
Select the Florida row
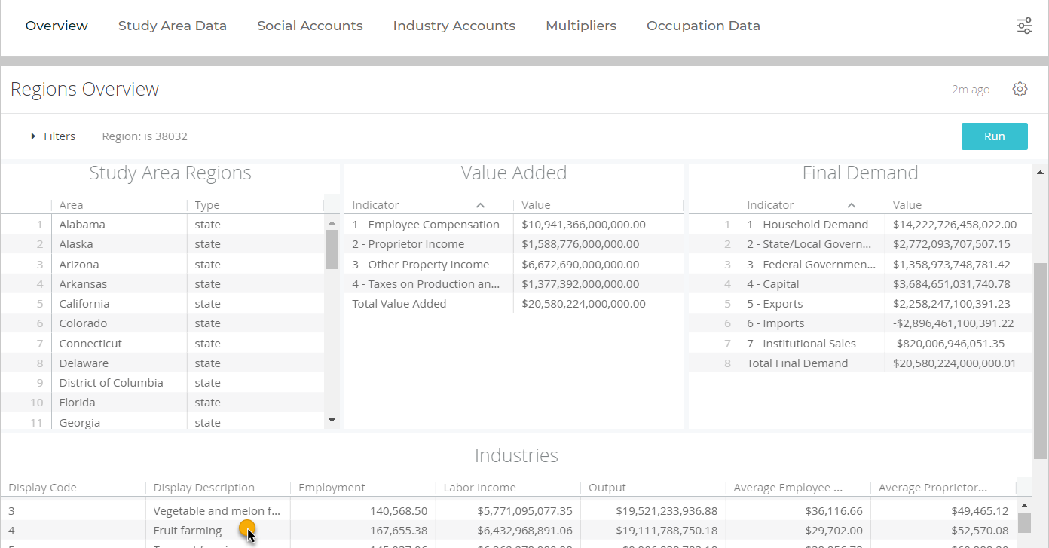(x=162, y=403)
